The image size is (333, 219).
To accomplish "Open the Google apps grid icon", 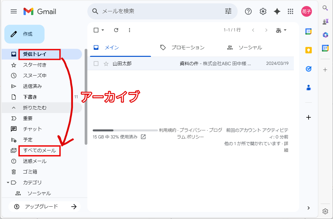I will tap(290, 11).
